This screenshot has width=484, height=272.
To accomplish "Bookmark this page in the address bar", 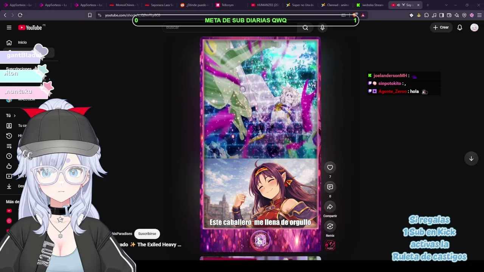I will click(x=90, y=15).
